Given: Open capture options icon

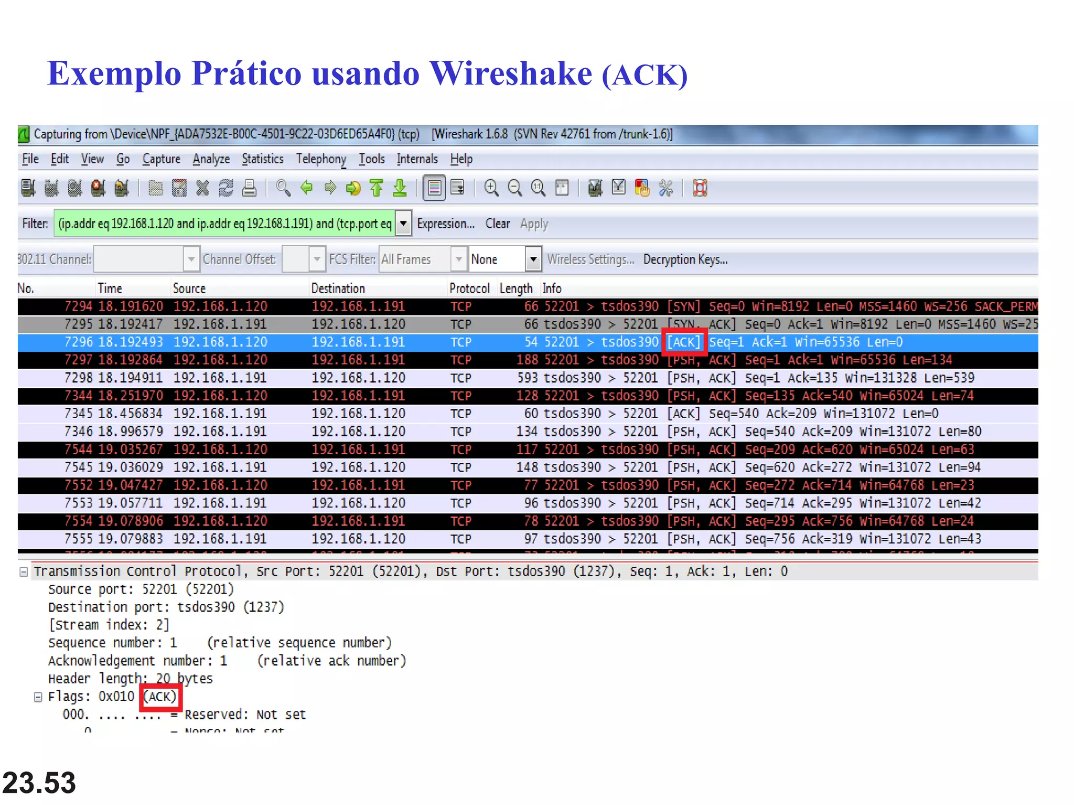Looking at the screenshot, I should coord(51,188).
